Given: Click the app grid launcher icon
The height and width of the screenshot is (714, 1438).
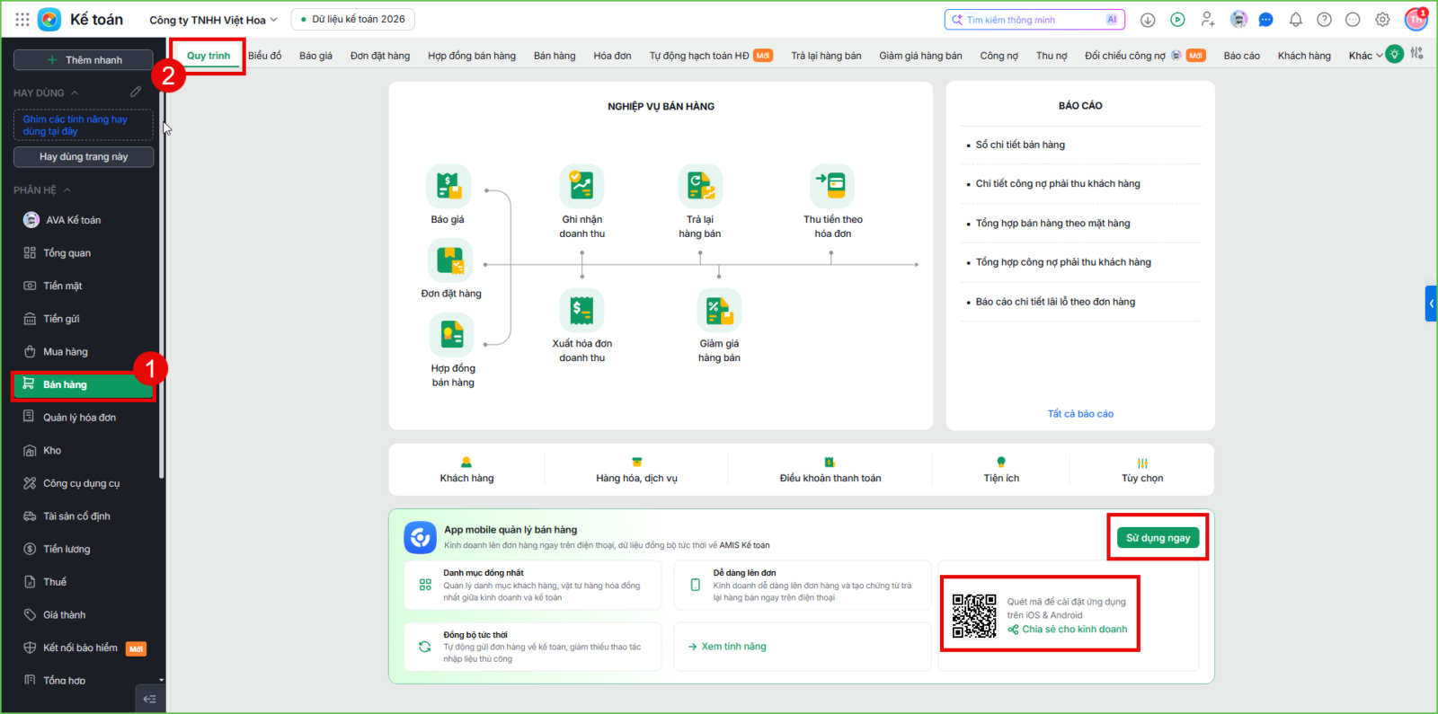Looking at the screenshot, I should point(22,20).
